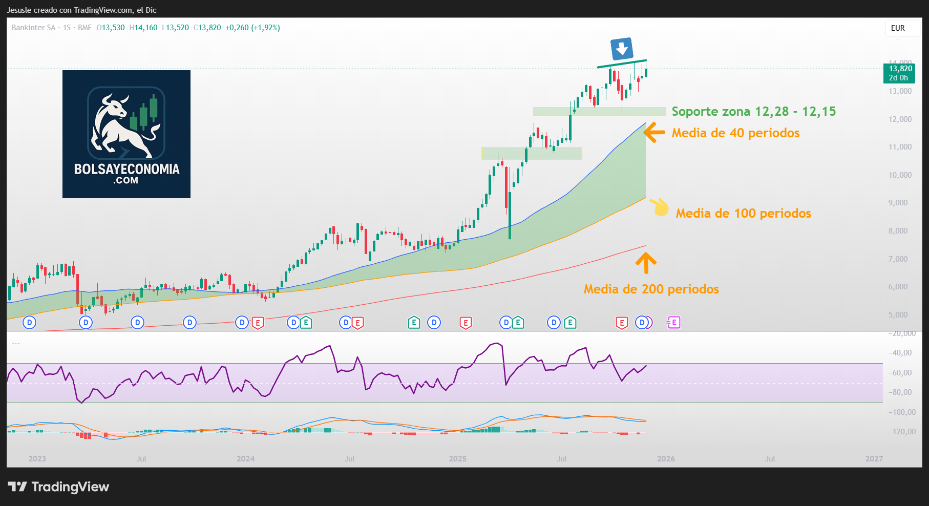Screen dimensions: 929x506
Task: Click the orange up arrow below the red line
Action: [646, 263]
